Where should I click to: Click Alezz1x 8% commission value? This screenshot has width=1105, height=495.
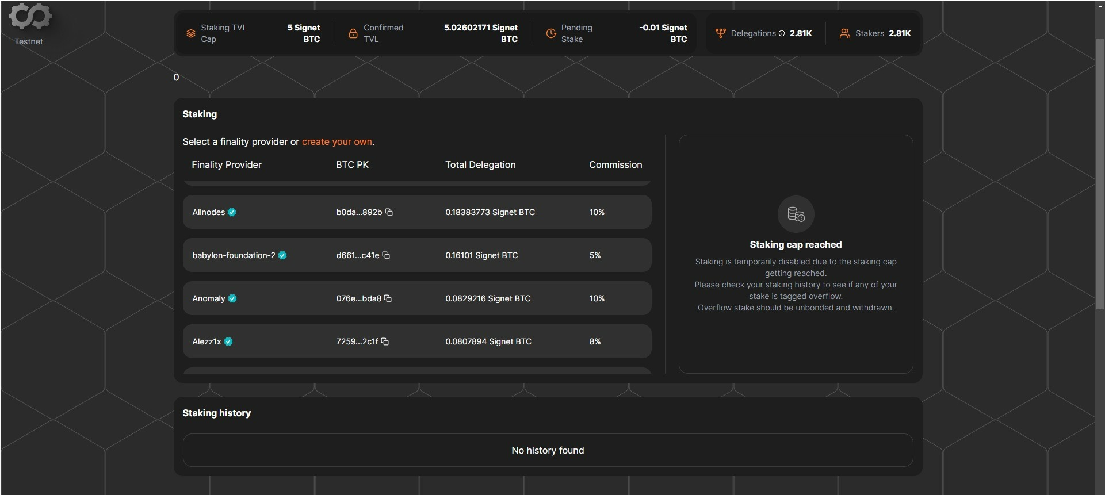pos(595,341)
